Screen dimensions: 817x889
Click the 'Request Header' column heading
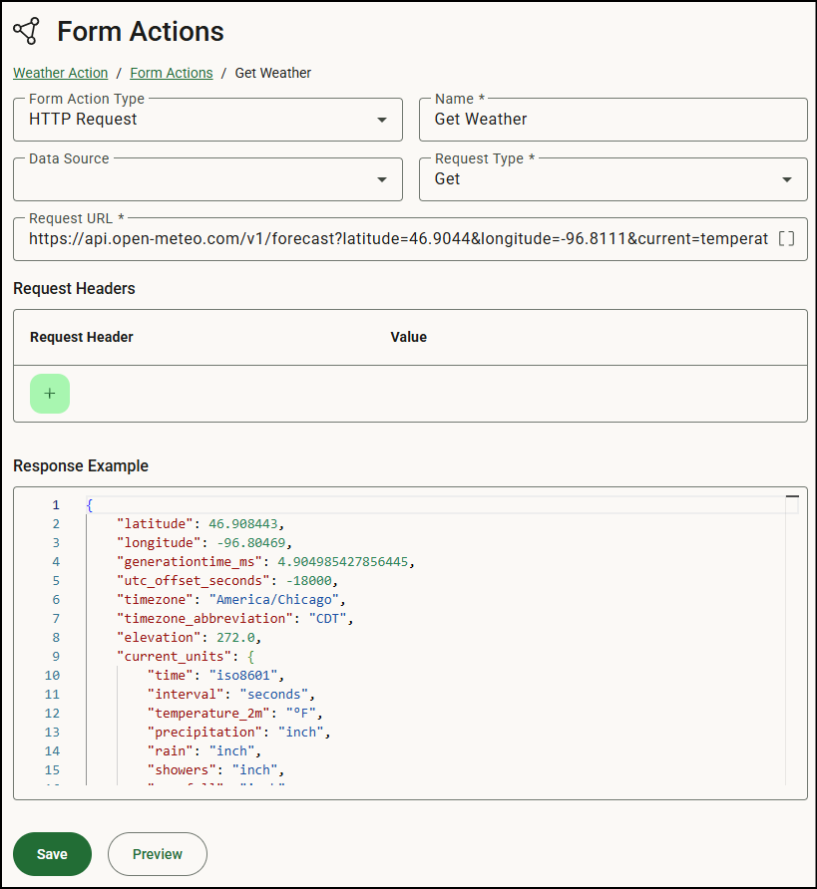click(82, 337)
